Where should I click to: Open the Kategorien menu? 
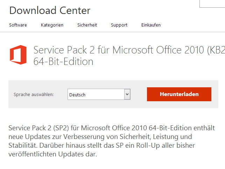[52, 25]
